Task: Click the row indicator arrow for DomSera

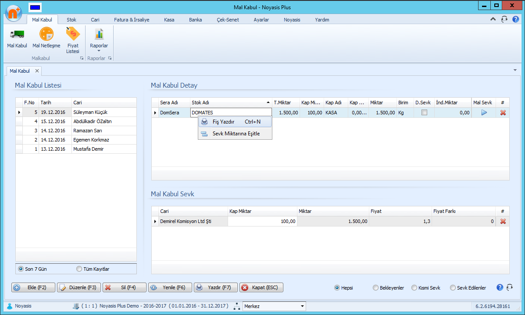Action: 155,113
